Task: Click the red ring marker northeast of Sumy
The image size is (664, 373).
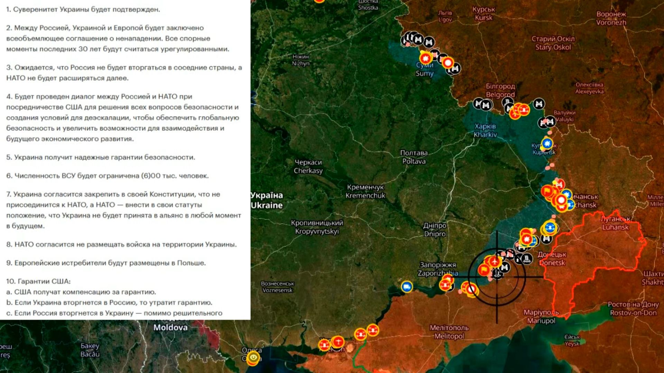Action: click(x=448, y=63)
